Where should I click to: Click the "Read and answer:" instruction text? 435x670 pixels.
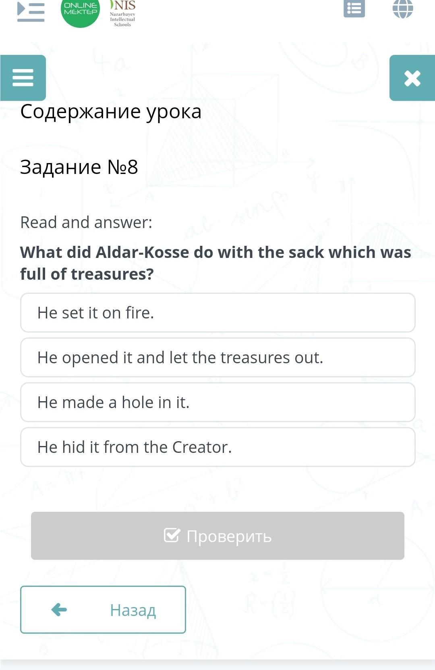[87, 222]
